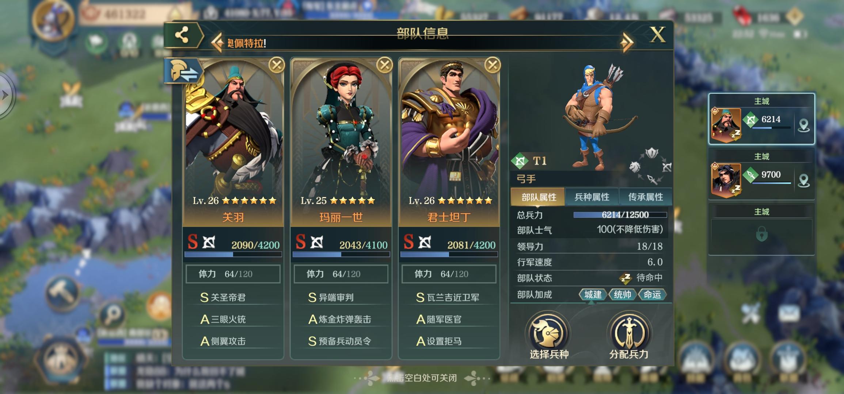Image resolution: width=844 pixels, height=394 pixels.
Task: Remove 君士坦丁 commander card
Action: [x=492, y=65]
